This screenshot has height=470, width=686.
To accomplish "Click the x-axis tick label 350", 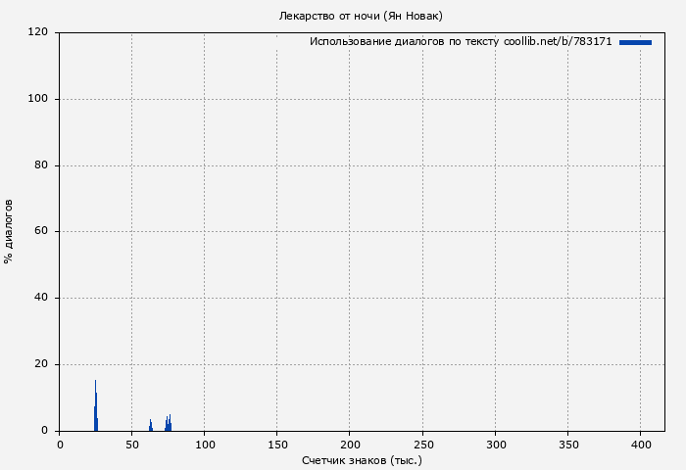I will 567,445.
